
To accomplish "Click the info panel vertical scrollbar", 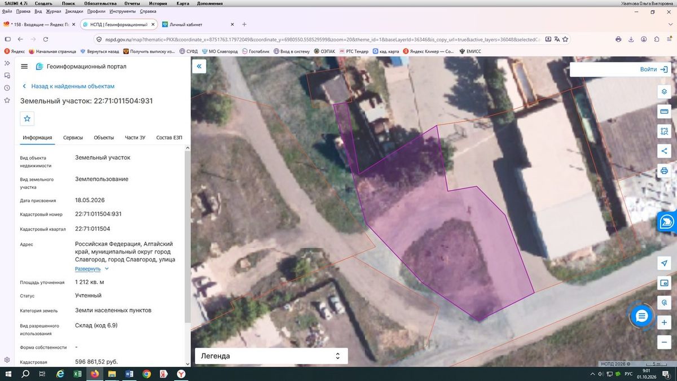I will point(188,237).
